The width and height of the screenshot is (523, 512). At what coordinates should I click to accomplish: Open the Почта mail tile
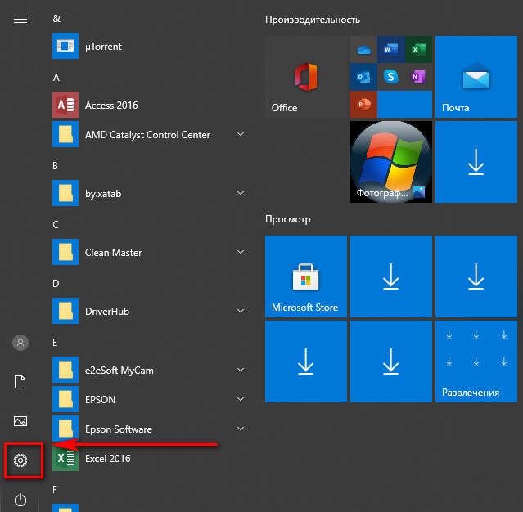pyautogui.click(x=476, y=77)
